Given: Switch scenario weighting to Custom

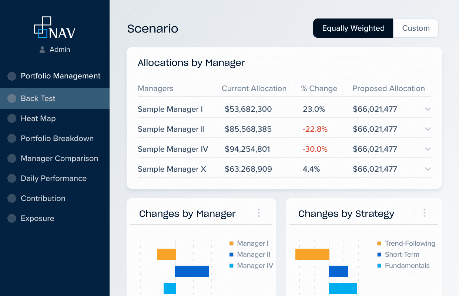Looking at the screenshot, I should click(x=416, y=28).
